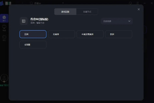
Task: Minimize the main window
Action: point(145,3)
